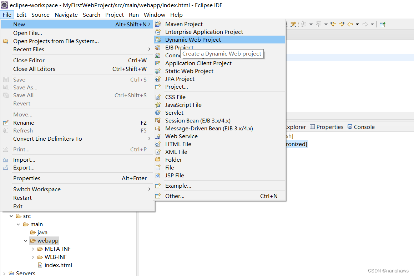The height and width of the screenshot is (276, 414).
Task: Click the Servlet icon
Action: (x=158, y=113)
